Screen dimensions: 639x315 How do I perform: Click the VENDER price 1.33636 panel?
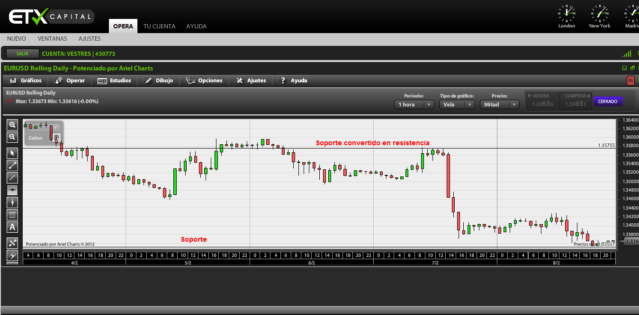(542, 101)
